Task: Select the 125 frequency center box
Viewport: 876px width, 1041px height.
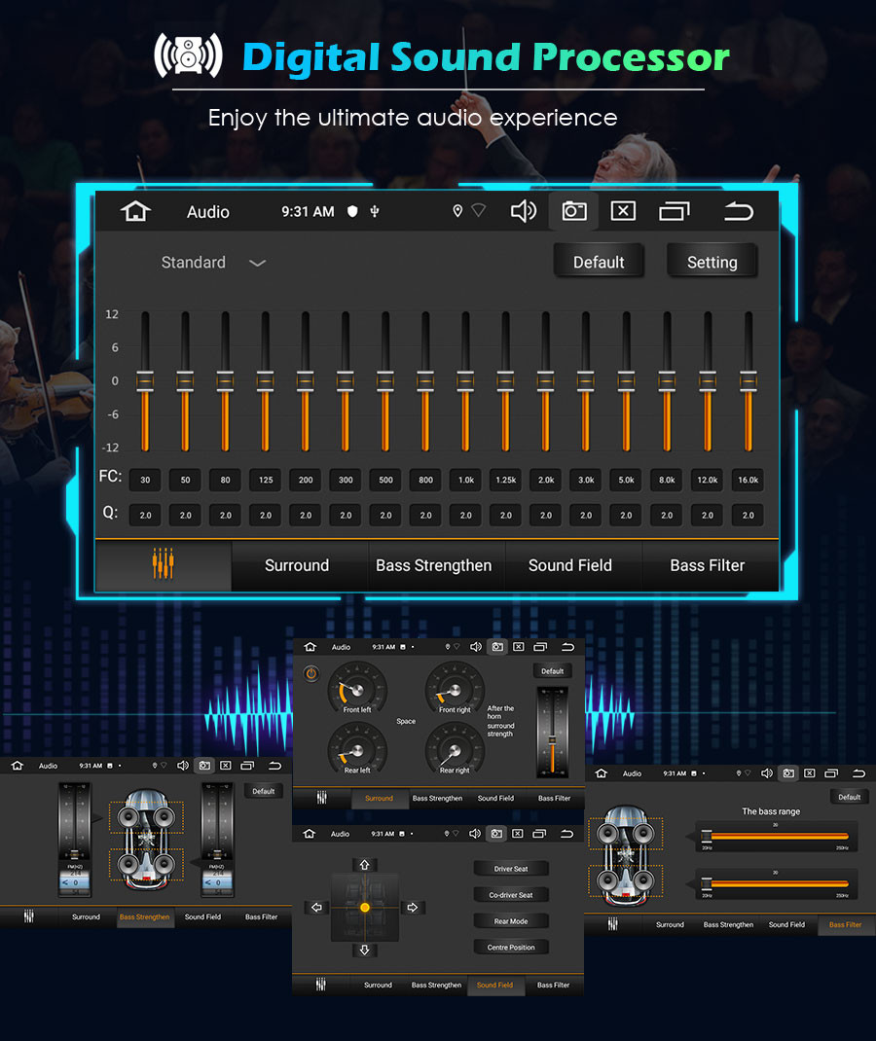Action: click(266, 480)
